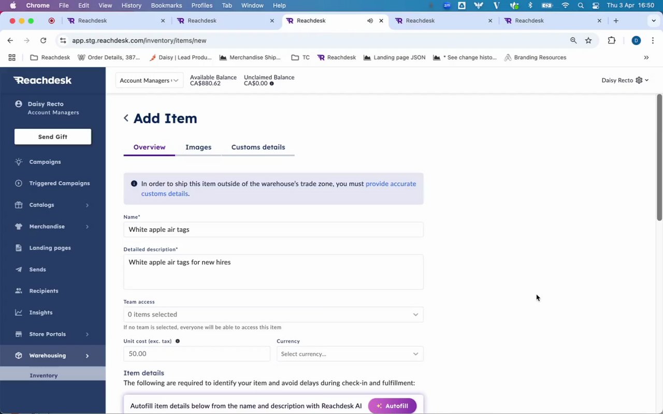Open the Chrome extensions puzzle icon
The height and width of the screenshot is (414, 663).
612,40
